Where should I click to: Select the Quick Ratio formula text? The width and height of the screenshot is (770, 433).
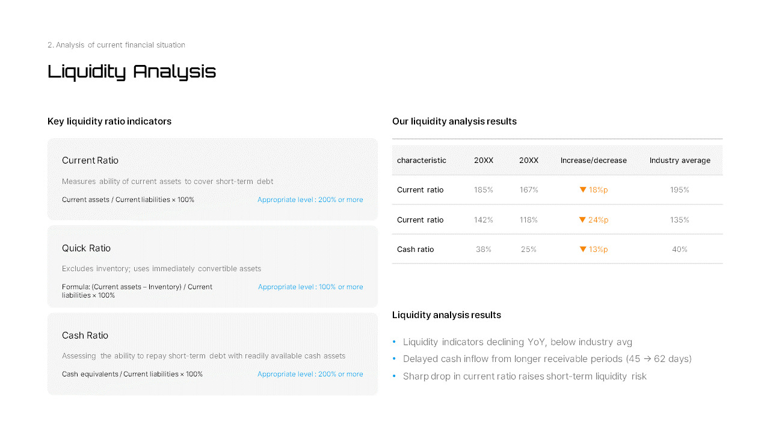137,291
